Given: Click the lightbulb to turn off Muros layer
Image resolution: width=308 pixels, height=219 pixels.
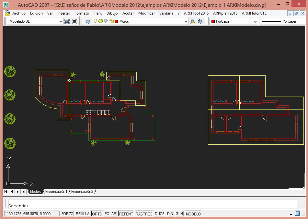Looking at the screenshot, I should 95,21.
